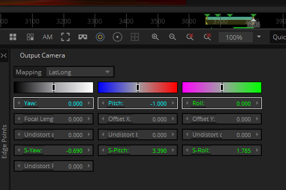Click the Focal Length value field
This screenshot has height=190, width=286.
(x=54, y=119)
